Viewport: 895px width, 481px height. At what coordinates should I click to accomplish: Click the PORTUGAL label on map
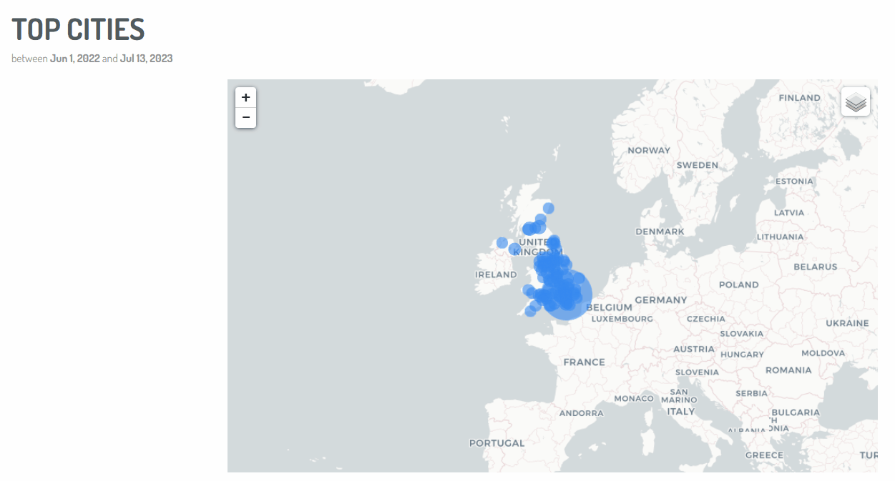pyautogui.click(x=497, y=443)
